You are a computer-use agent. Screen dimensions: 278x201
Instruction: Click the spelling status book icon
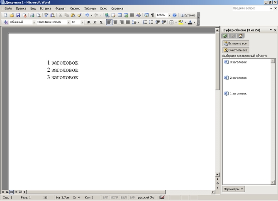tap(162, 197)
